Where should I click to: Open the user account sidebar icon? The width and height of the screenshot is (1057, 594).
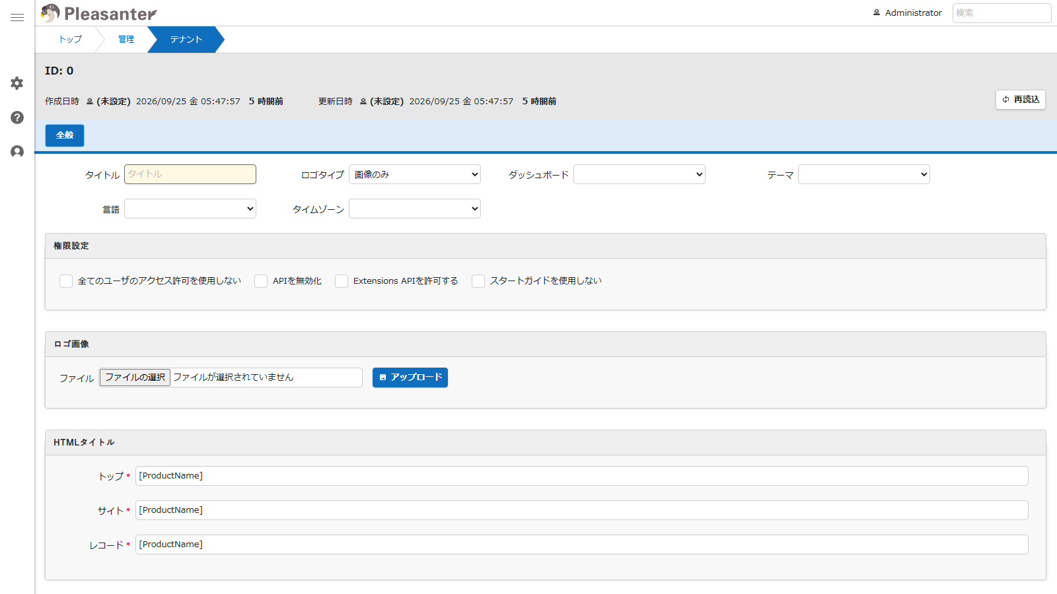17,152
